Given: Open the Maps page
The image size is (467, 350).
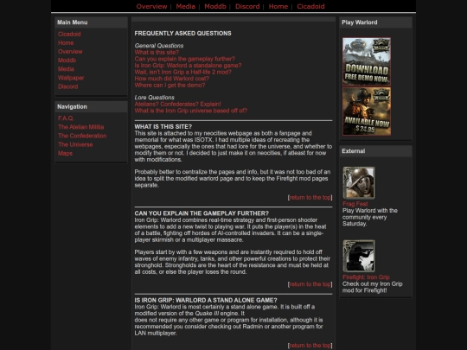Looking at the screenshot, I should 65,153.
